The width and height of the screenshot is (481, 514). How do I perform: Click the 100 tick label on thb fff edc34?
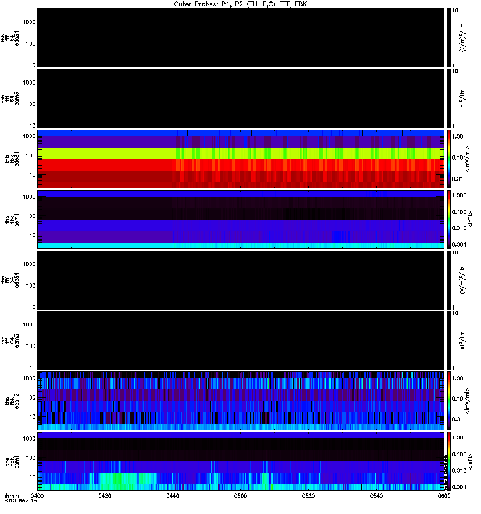[x=31, y=44]
